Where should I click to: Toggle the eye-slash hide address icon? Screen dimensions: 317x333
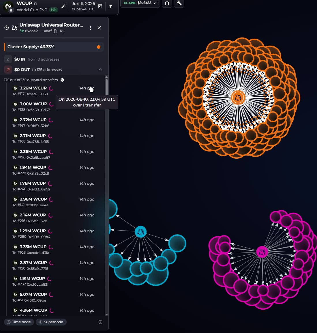(x=62, y=31)
